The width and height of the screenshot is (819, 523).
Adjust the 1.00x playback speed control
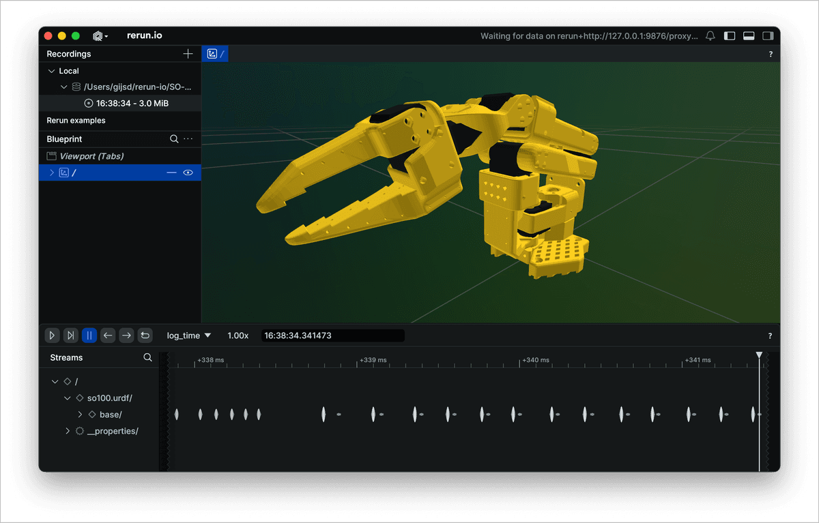pyautogui.click(x=238, y=335)
